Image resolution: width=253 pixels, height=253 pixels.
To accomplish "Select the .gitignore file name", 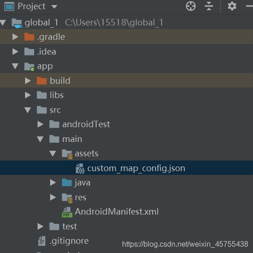I will coord(69,241).
